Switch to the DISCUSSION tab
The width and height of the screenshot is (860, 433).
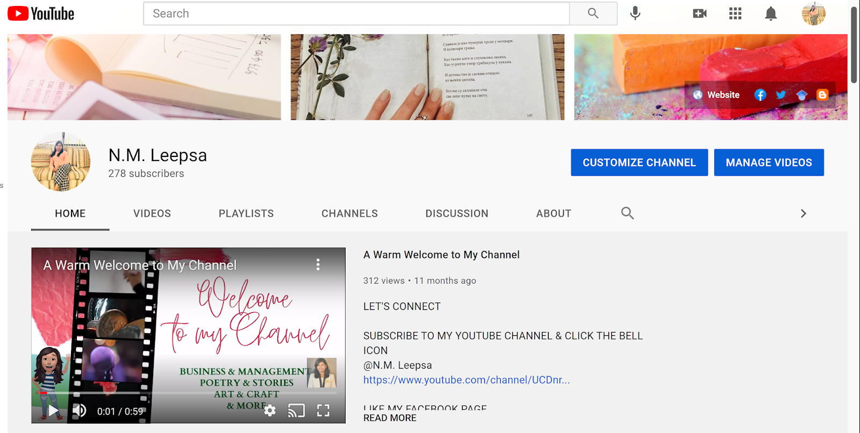[457, 214]
